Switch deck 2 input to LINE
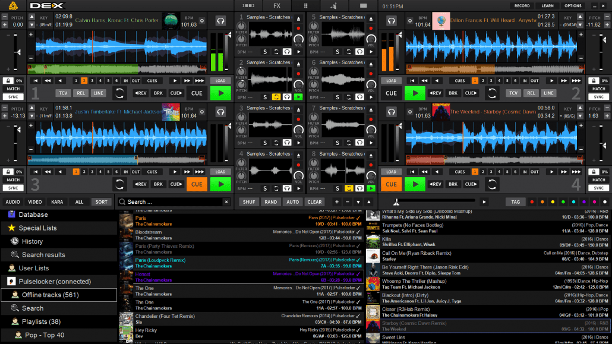Screen dimensions: 612x344 tap(548, 93)
